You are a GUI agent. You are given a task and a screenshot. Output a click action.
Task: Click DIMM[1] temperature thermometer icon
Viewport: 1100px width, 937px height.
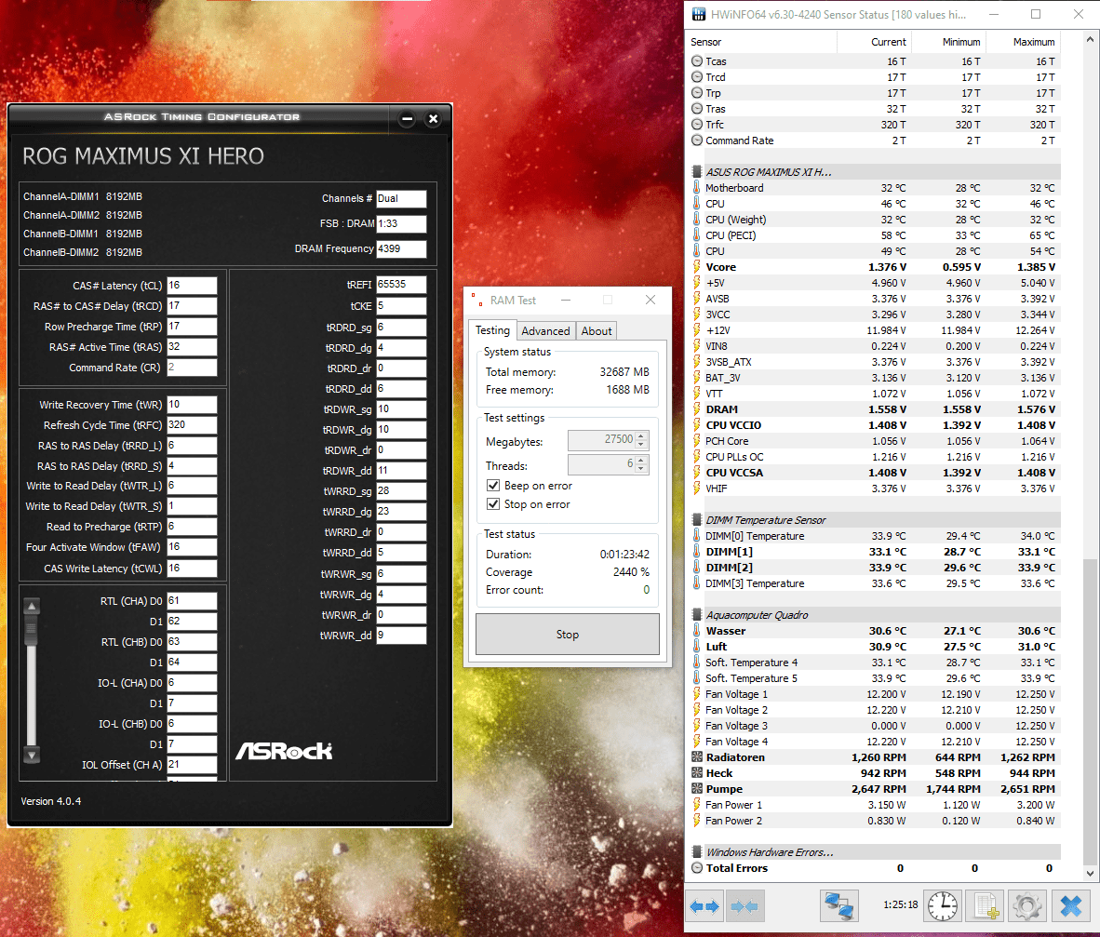[697, 551]
